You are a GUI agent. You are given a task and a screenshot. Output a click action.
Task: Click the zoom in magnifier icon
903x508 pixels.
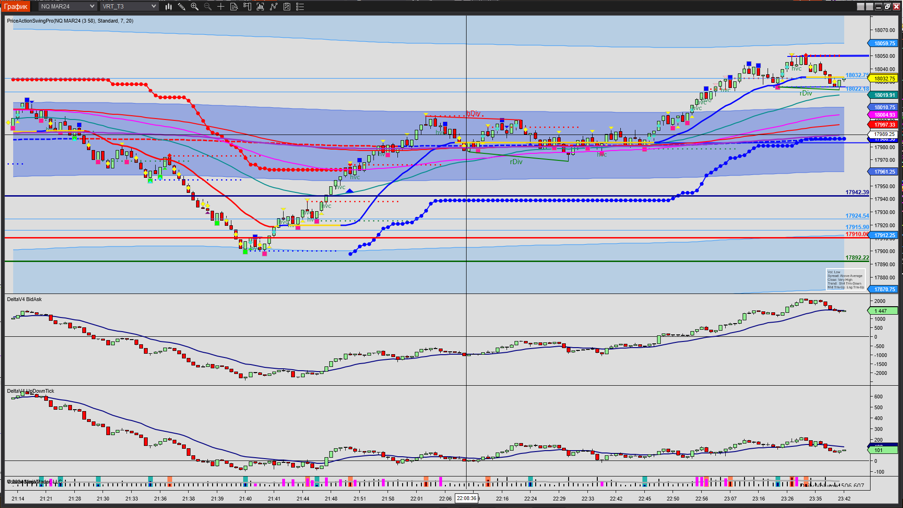(195, 7)
